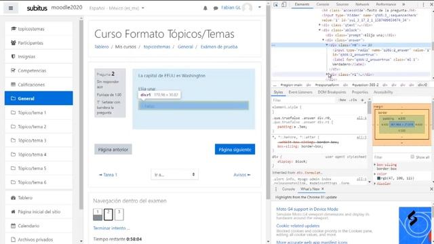Viewport: 434px width, 244px height.
Task: Click the folder icon beside Tópico/tema 3
Action: coord(13,140)
